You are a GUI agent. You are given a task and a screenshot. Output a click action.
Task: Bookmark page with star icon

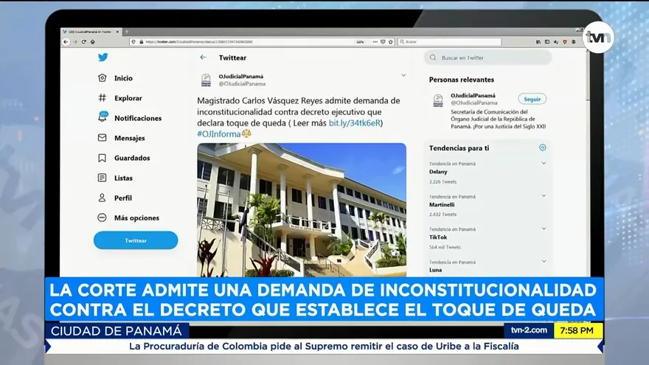[x=391, y=42]
